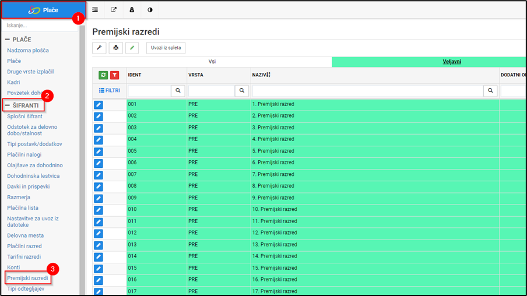Viewport: 527px width, 296px height.
Task: Click the green refresh icon in table header
Action: tap(103, 75)
